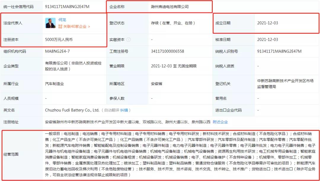This screenshot has width=320, height=181.
Task: Click the 何龙 portrait thumbnail
Action: point(50,23)
